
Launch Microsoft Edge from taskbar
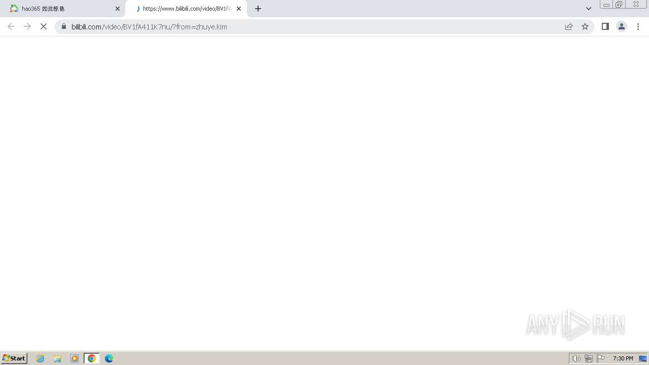(x=109, y=358)
